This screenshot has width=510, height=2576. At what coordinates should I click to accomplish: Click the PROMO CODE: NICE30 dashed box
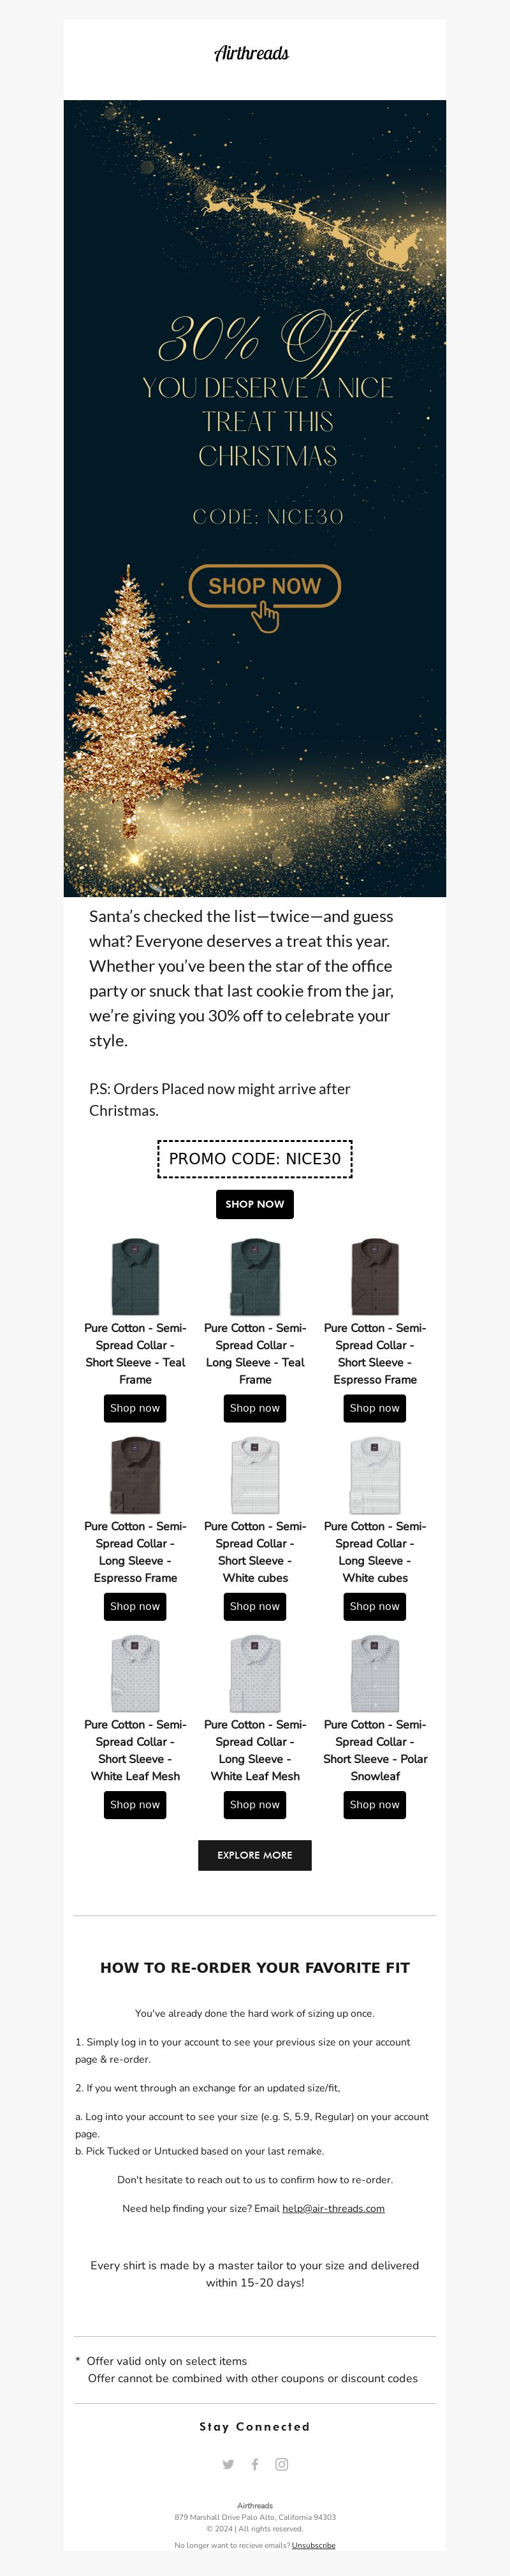point(255,1159)
